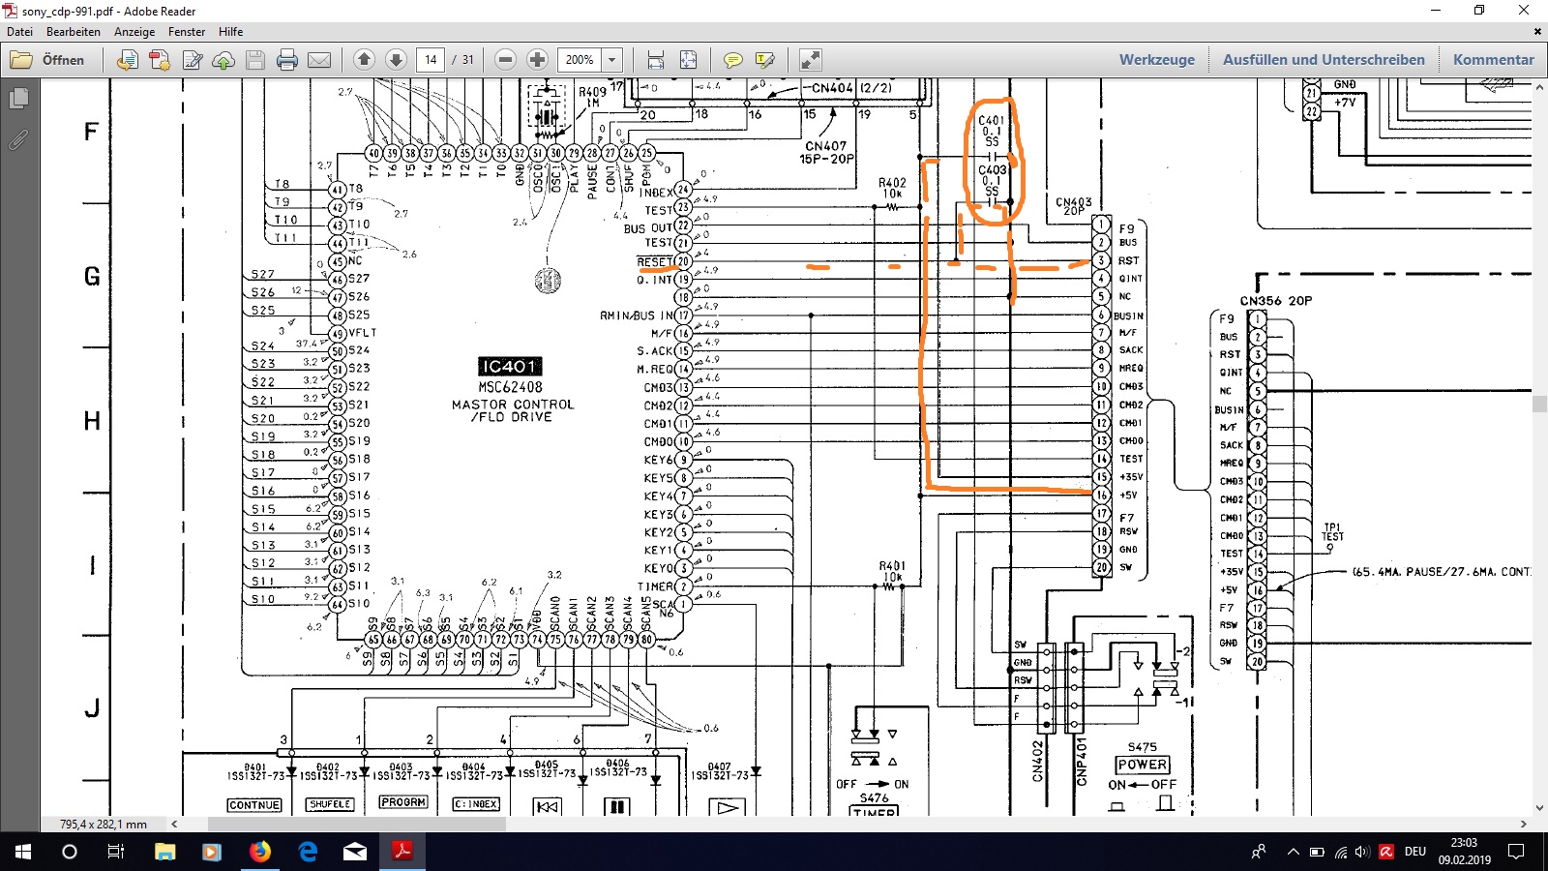Click the vertical scrollbar up arrow
Screen dimensions: 1548x871
[x=1539, y=87]
